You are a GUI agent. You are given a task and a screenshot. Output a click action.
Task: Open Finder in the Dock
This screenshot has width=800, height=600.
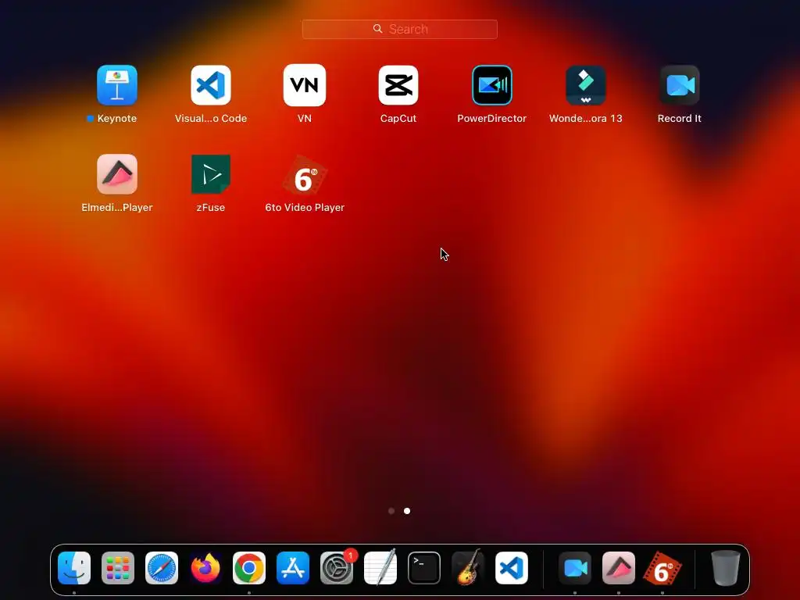pos(74,568)
